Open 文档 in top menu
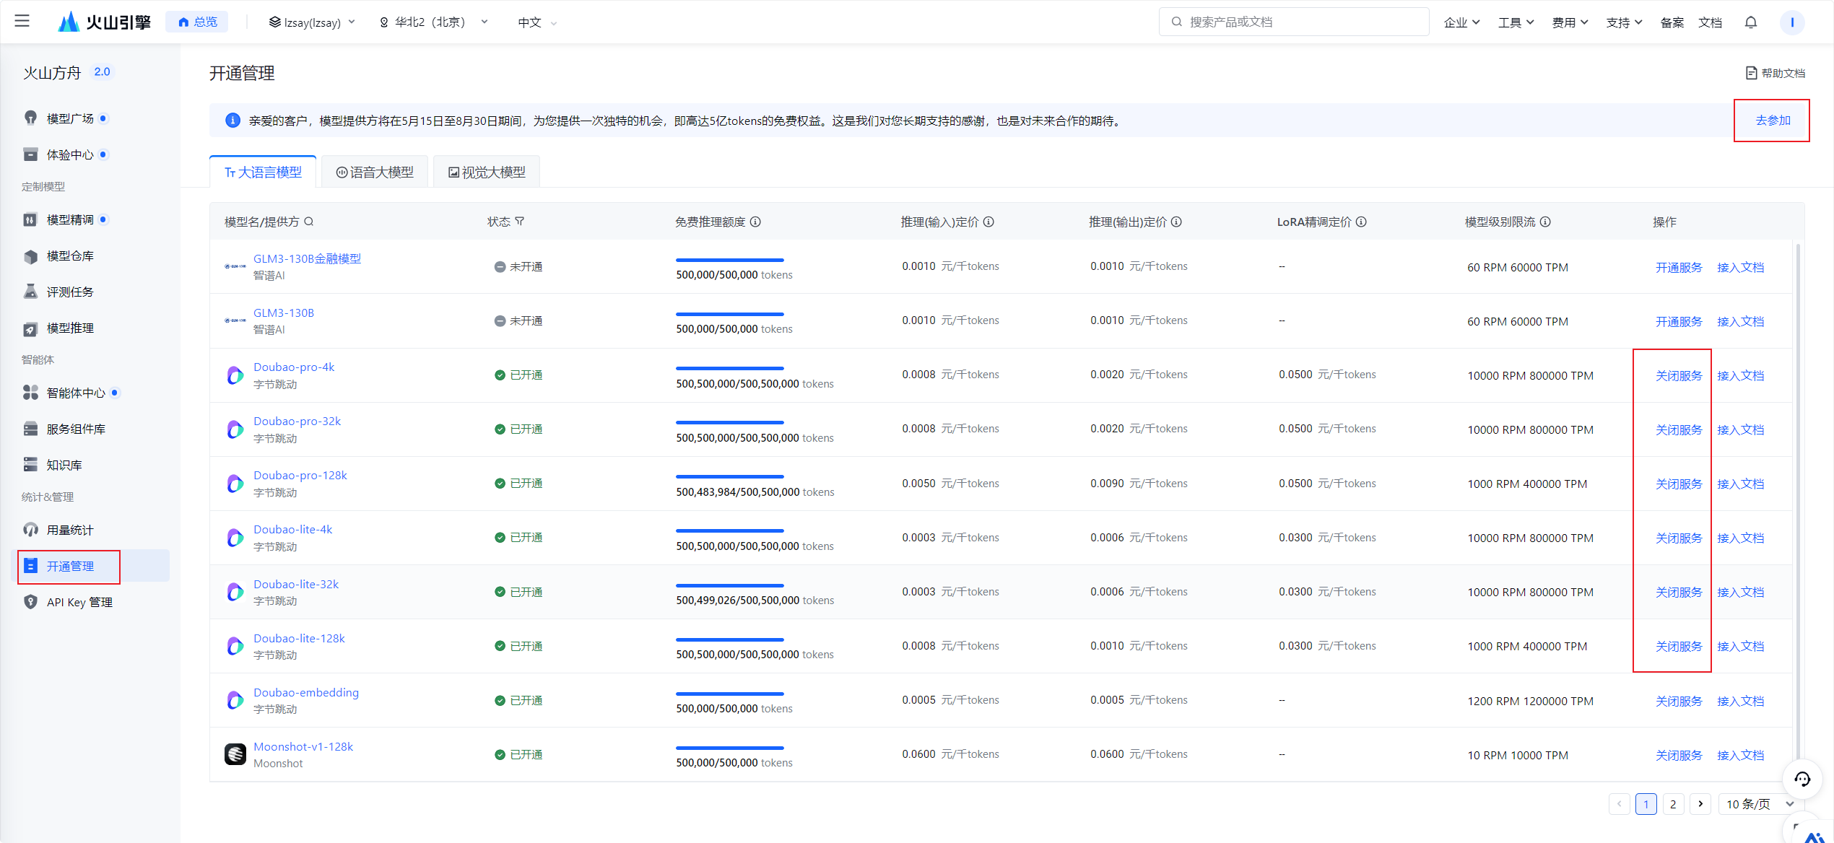1834x843 pixels. [1710, 22]
